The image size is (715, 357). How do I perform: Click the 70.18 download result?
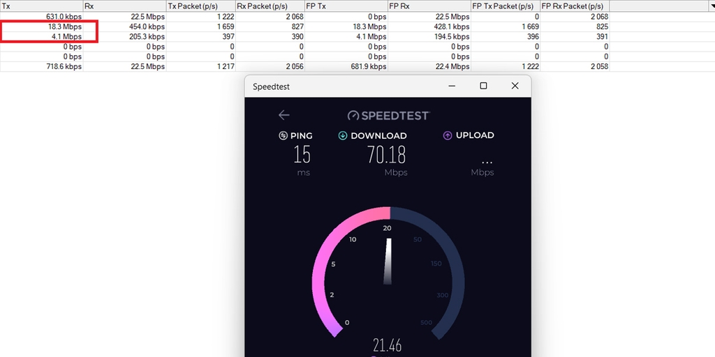(386, 155)
